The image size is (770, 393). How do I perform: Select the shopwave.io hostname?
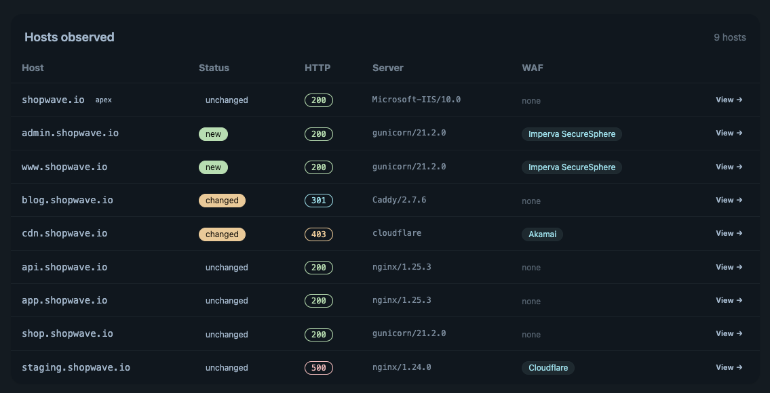(53, 100)
